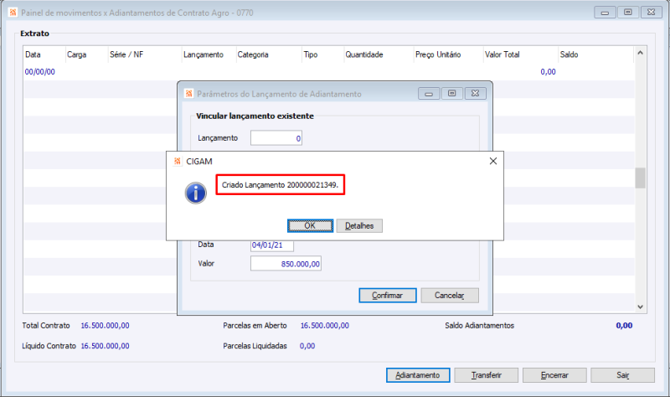Confirm the advance parameters with Confirmar
This screenshot has width=670, height=397.
tap(388, 296)
